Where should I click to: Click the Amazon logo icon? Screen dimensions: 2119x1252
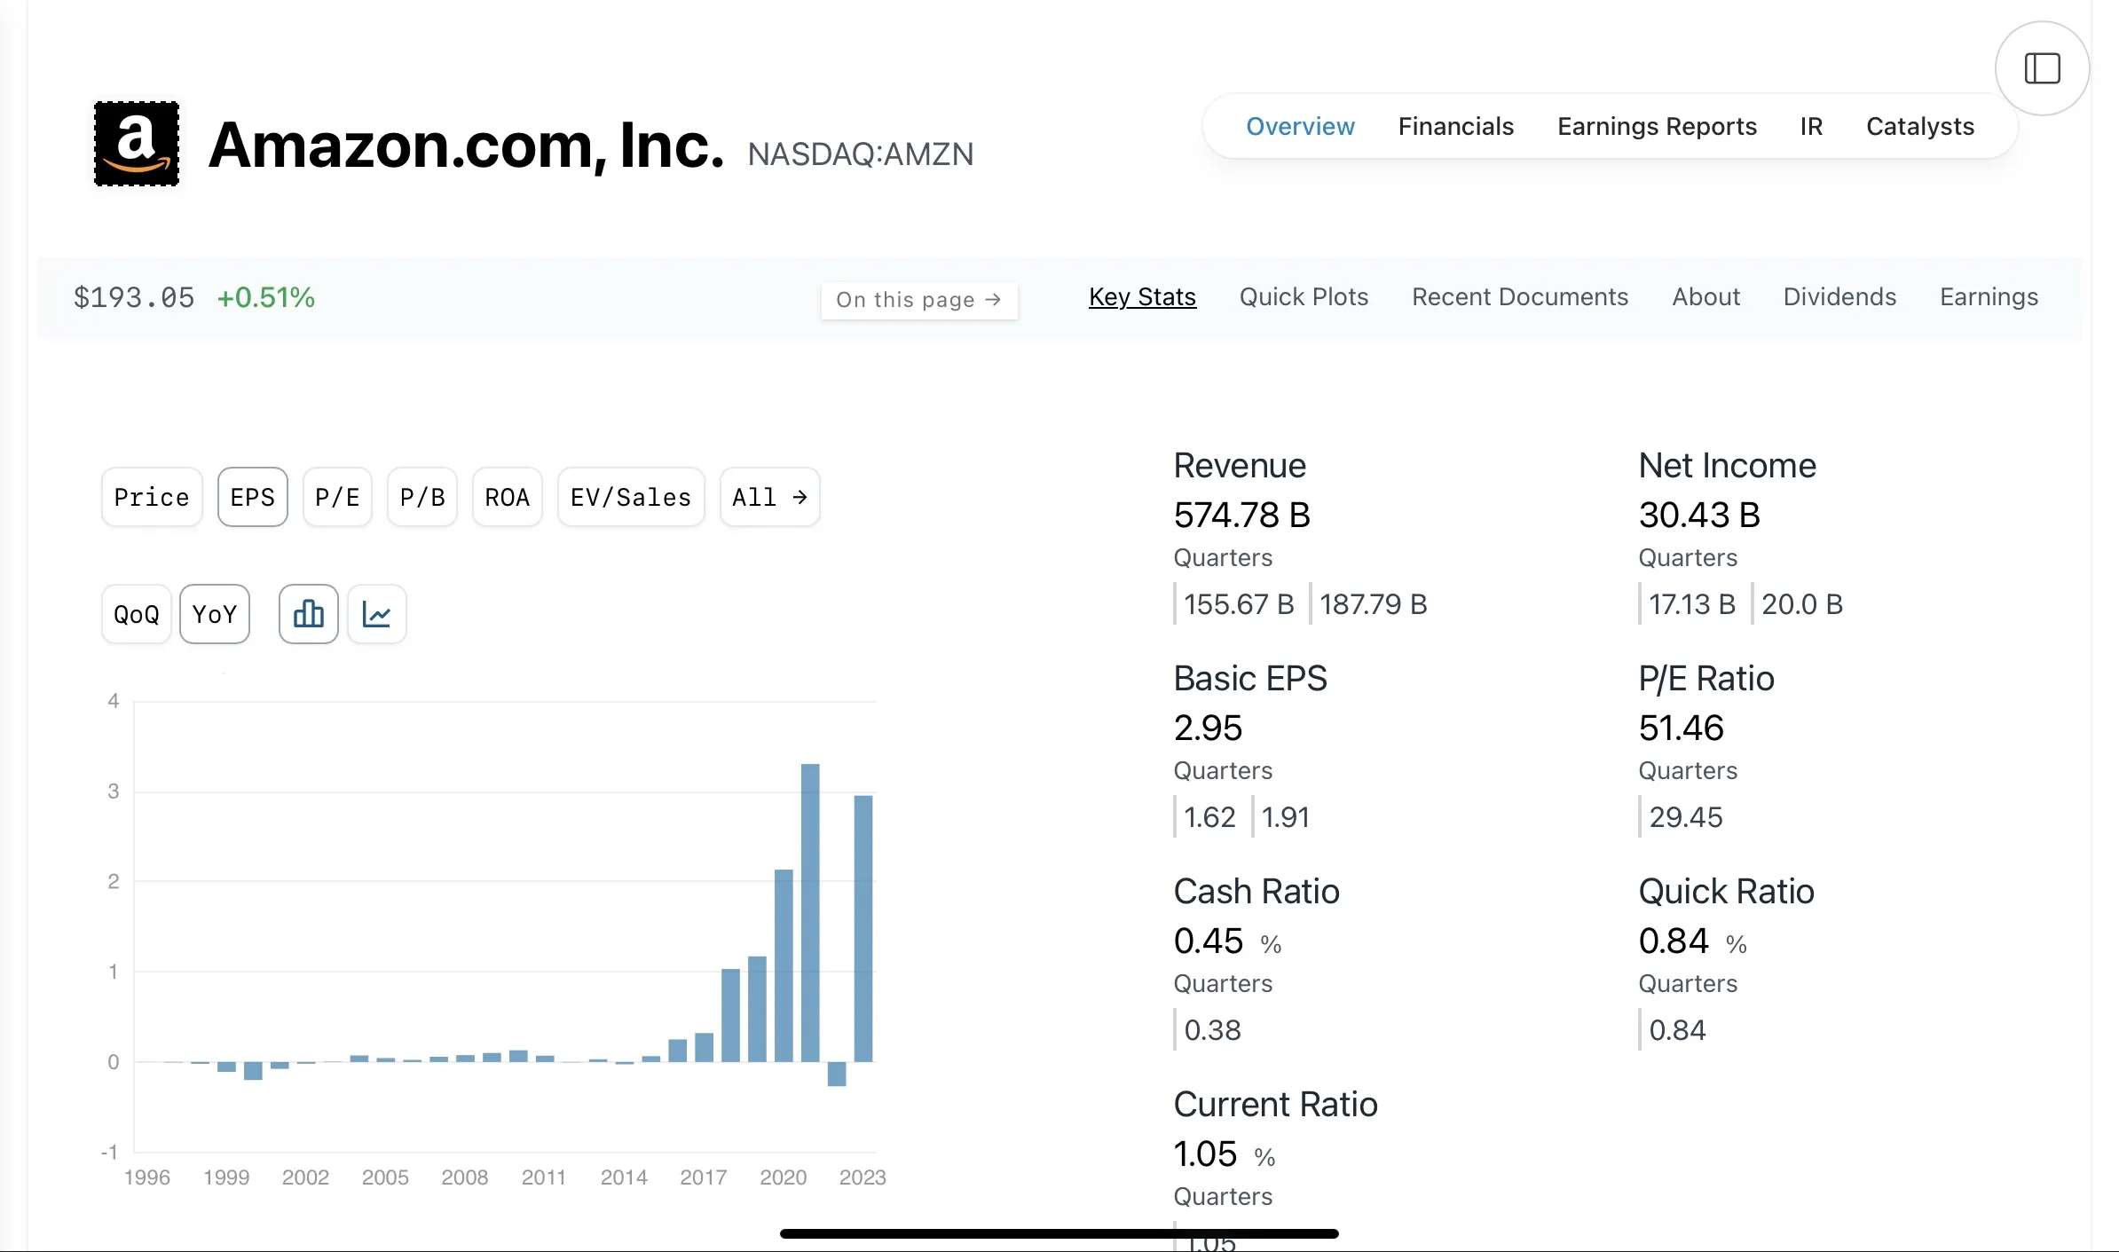(x=137, y=144)
